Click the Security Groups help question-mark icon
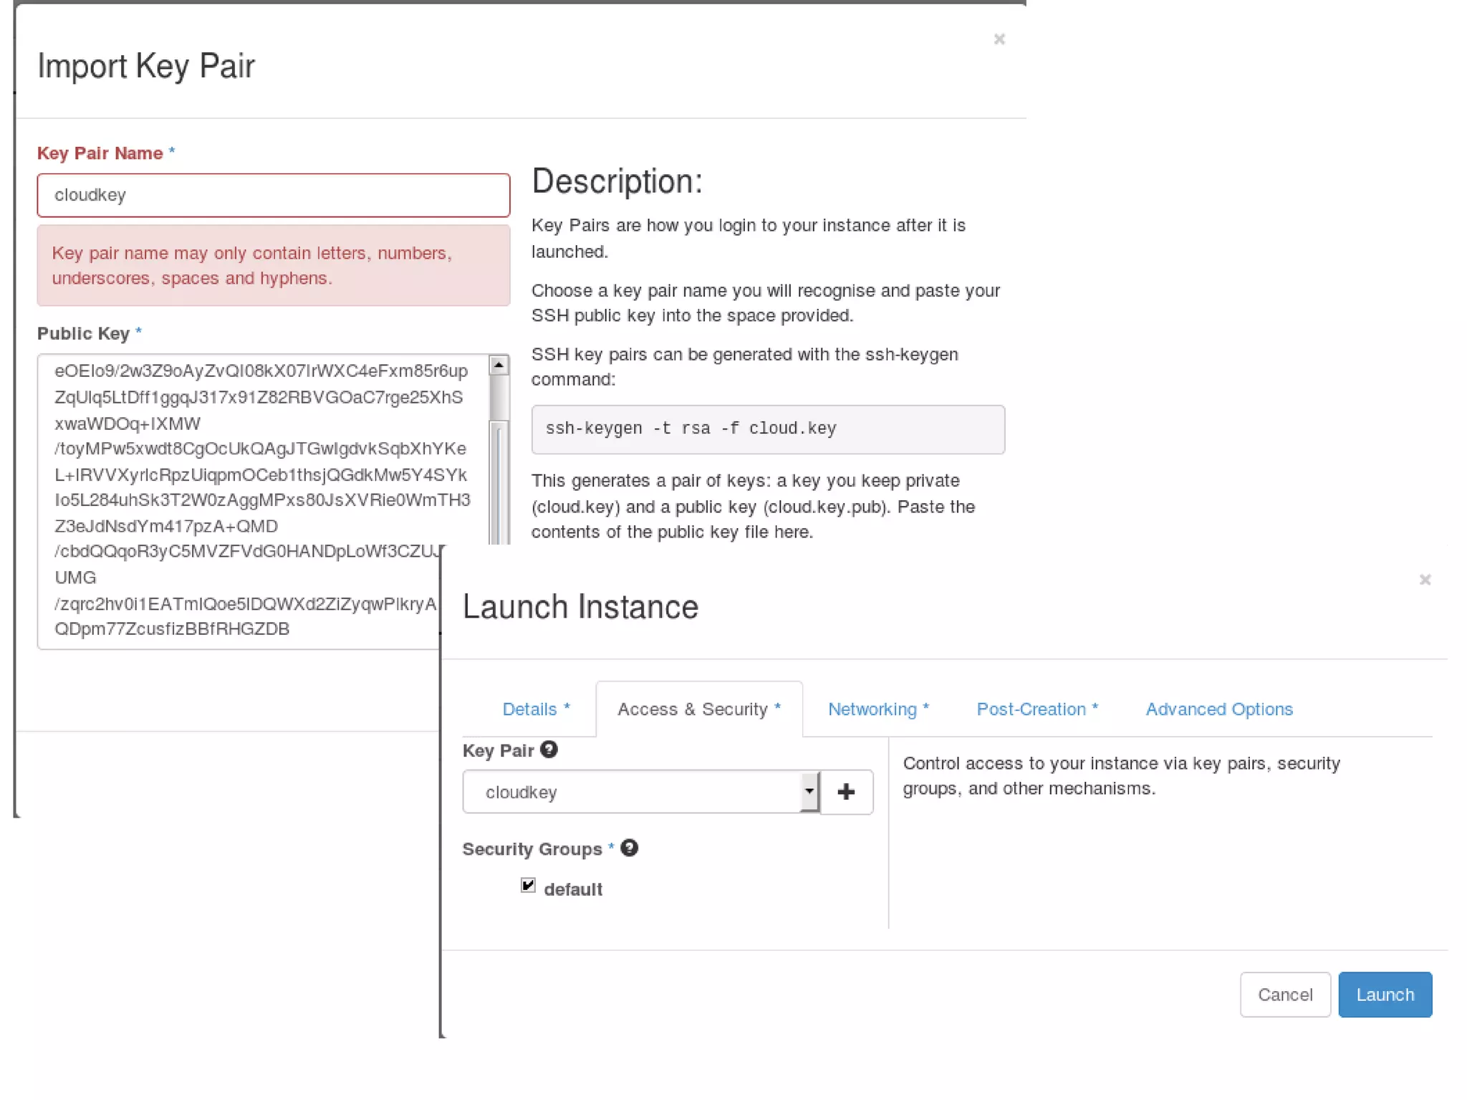This screenshot has width=1467, height=1100. tap(629, 848)
